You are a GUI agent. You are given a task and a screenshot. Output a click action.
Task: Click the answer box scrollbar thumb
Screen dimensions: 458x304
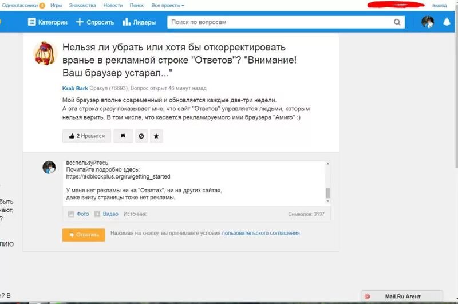tap(327, 193)
